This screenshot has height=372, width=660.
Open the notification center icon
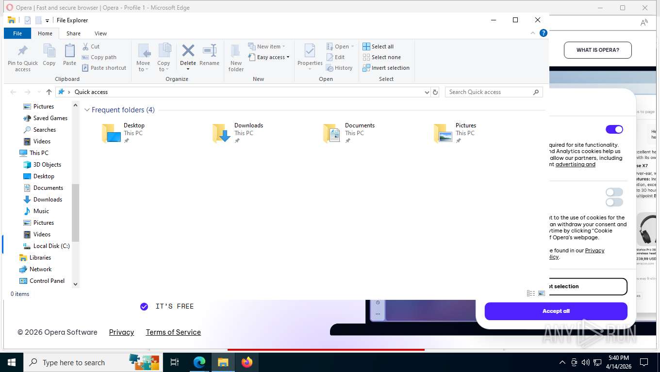click(x=644, y=362)
